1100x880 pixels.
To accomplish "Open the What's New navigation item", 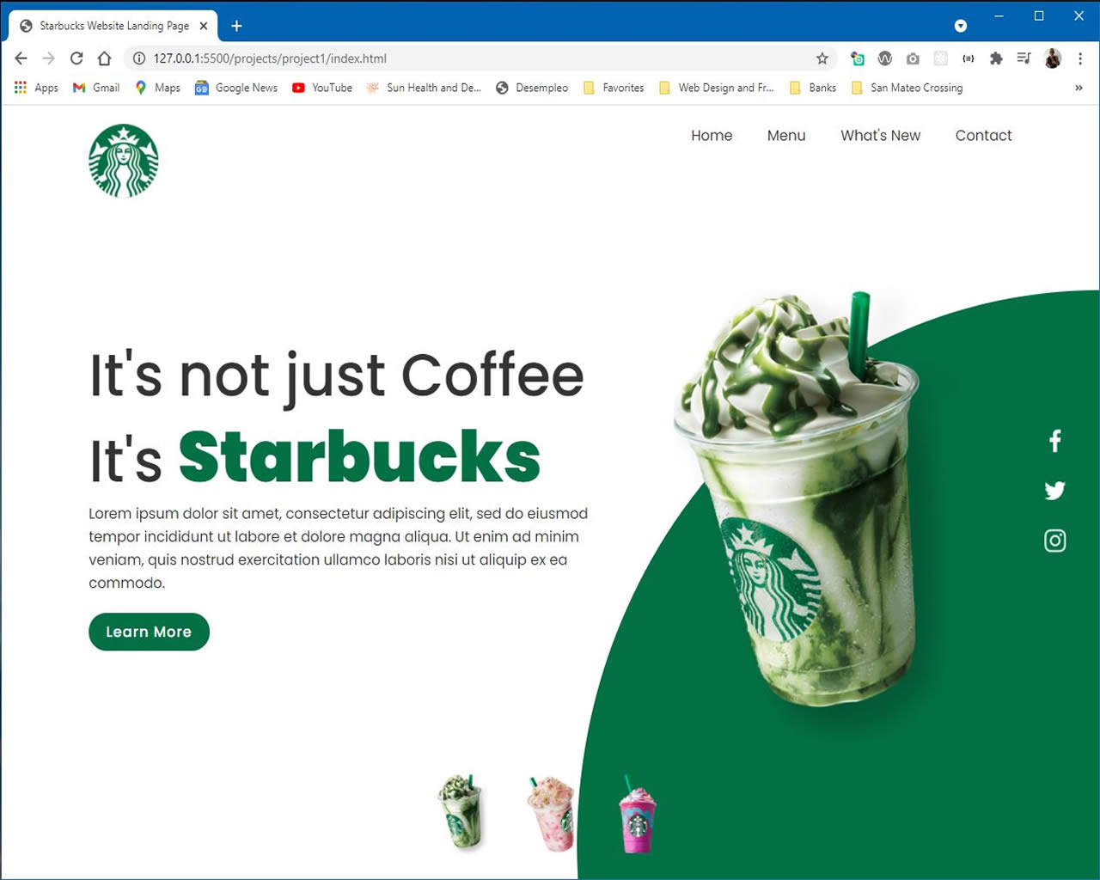I will pyautogui.click(x=880, y=136).
